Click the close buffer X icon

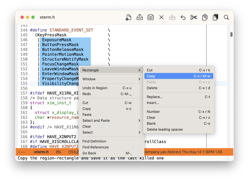(161, 17)
